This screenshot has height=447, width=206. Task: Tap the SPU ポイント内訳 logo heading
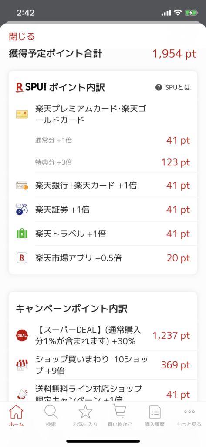(61, 87)
